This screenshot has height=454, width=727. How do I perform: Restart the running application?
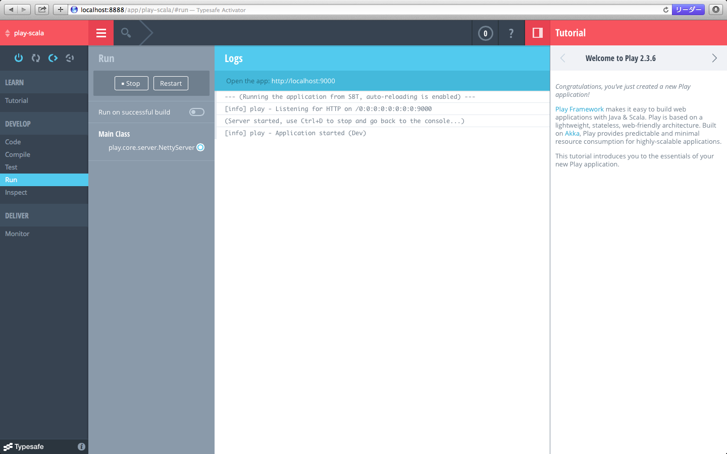(171, 83)
